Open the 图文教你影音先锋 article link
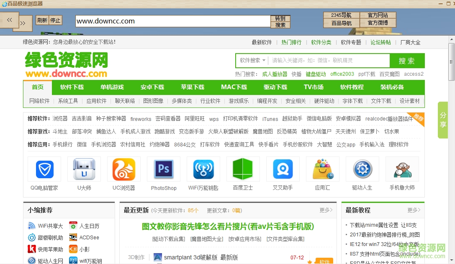The width and height of the screenshot is (455, 264). pos(226,226)
